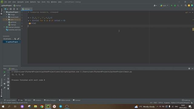This screenshot has height=109, width=194.
Task: Print the Run console output
Action: click(x=8, y=85)
